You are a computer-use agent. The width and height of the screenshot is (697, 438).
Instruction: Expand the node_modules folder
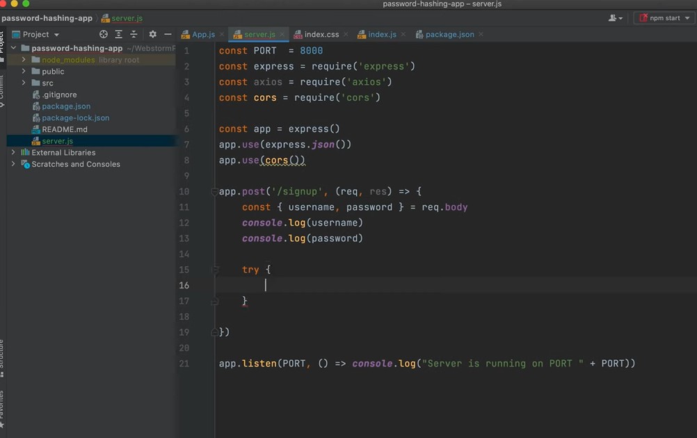point(24,60)
